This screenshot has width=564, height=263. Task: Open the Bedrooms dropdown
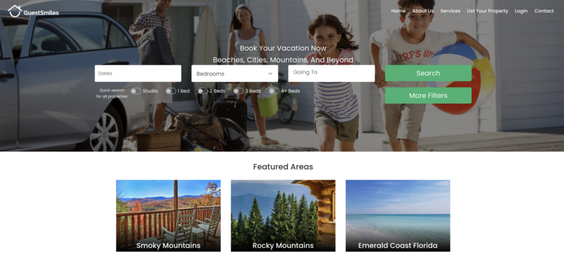[x=235, y=74]
